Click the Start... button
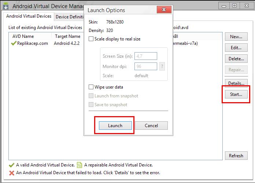This screenshot has width=255, height=183. tap(236, 94)
